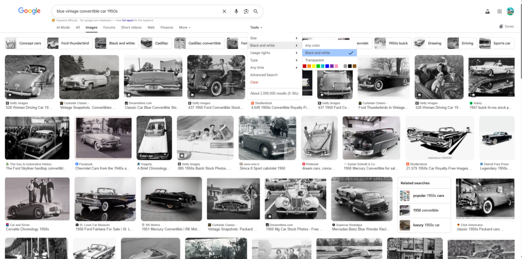Open related search luxury 1950s car

pos(424,225)
